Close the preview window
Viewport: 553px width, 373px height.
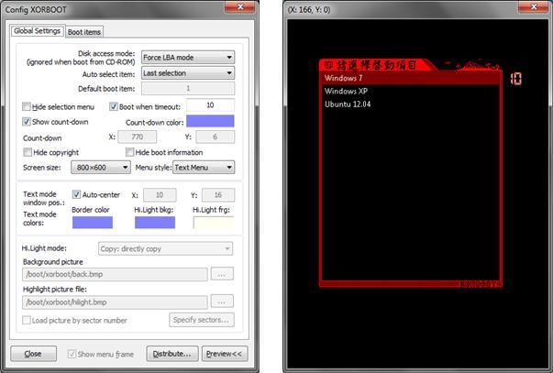point(534,6)
